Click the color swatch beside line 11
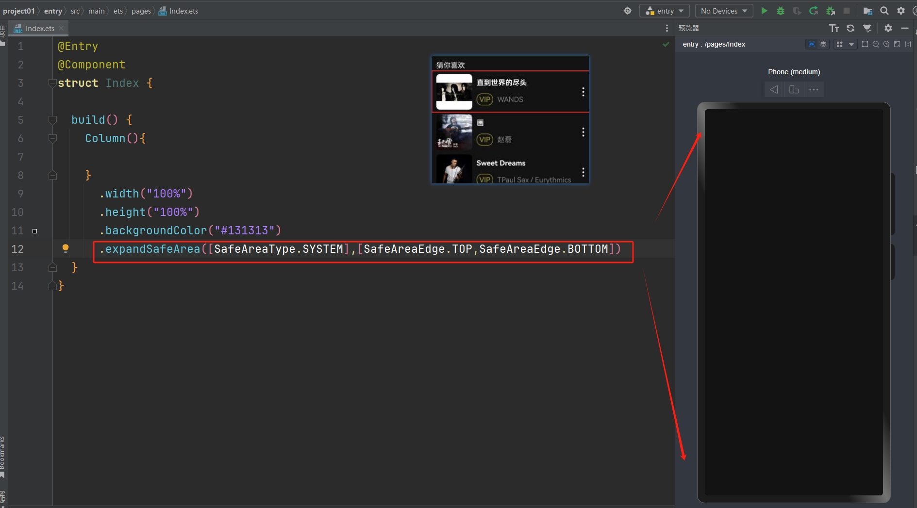 [34, 231]
